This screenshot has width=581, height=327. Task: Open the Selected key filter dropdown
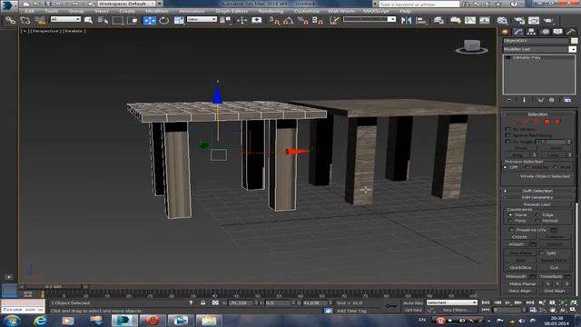coord(452,302)
